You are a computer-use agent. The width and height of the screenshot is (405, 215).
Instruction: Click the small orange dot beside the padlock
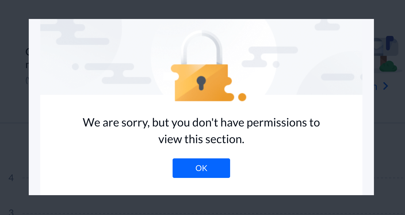[242, 97]
